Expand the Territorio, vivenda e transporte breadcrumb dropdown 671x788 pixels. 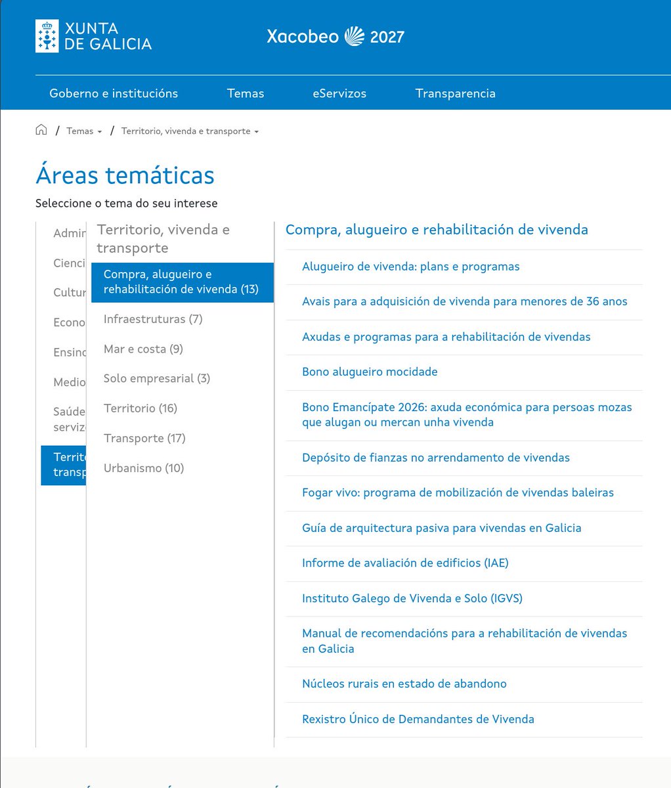click(190, 131)
